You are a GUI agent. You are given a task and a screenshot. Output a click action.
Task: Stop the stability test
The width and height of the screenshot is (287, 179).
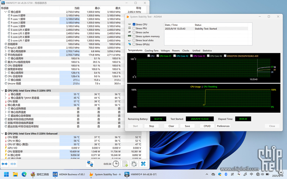(152, 126)
